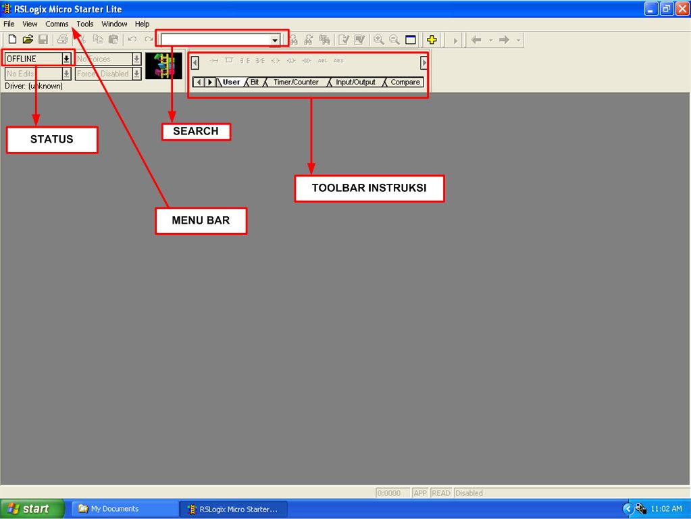Click the 0:0000 status bar field
Screen dimensions: 691x519
(392, 493)
